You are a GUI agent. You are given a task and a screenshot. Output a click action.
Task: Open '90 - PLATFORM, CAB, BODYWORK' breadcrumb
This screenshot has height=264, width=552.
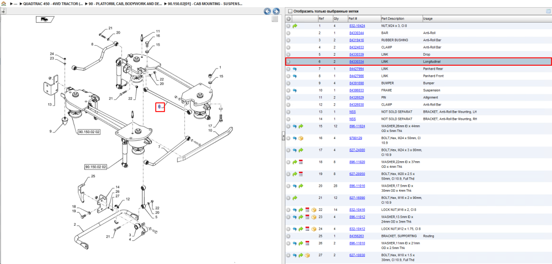[x=126, y=3]
